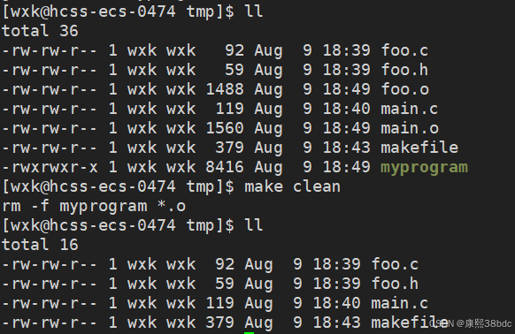Click the rm -f myprogram *.o output line

pyautogui.click(x=94, y=207)
